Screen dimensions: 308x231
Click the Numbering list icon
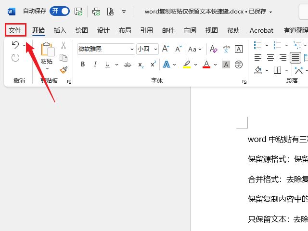click(x=277, y=45)
